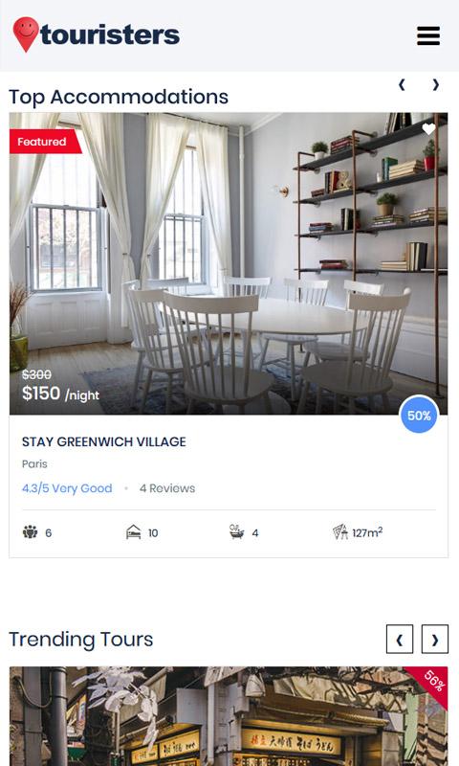Viewport: 459px width, 766px height.
Task: Open the Trending Tours street photo
Action: click(x=229, y=716)
